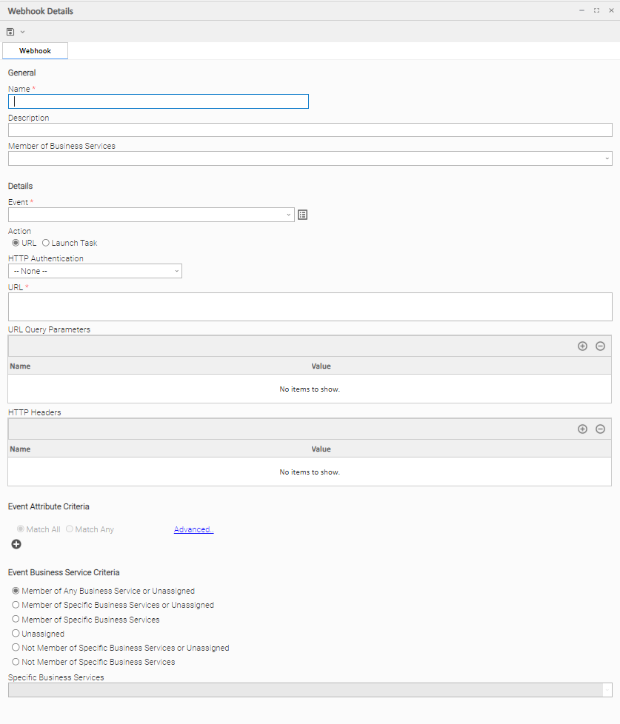Click the Advanced link
The height and width of the screenshot is (724, 620).
(193, 530)
